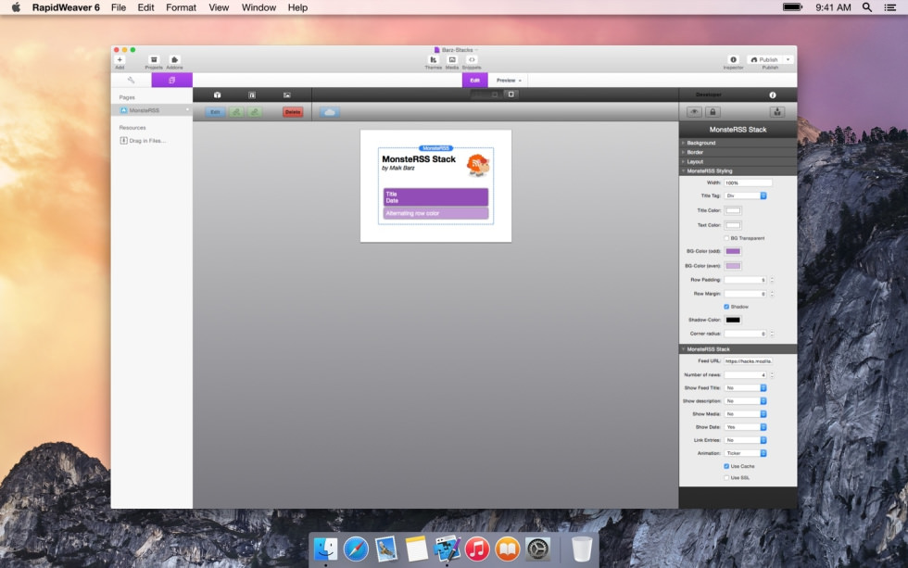Viewport: 908px width, 568px height.
Task: Open the BG-Color (odd) purple swatch
Action: 733,251
